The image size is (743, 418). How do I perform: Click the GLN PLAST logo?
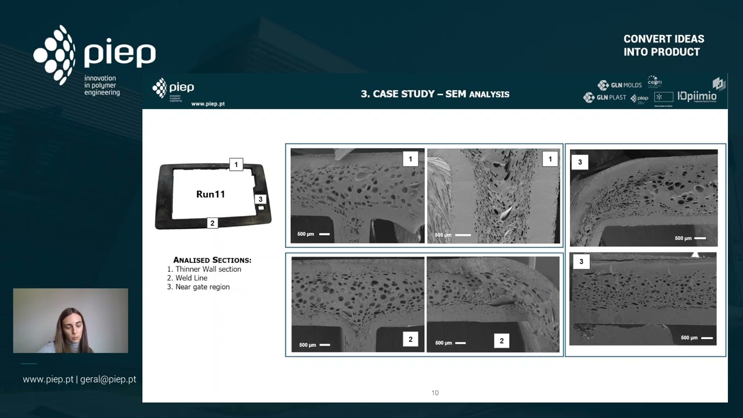coord(605,98)
